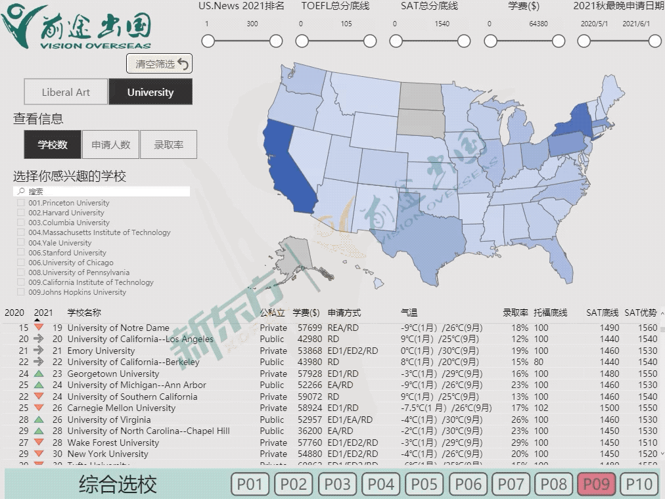Tick the 006.Stanford University checkbox

pos(21,253)
